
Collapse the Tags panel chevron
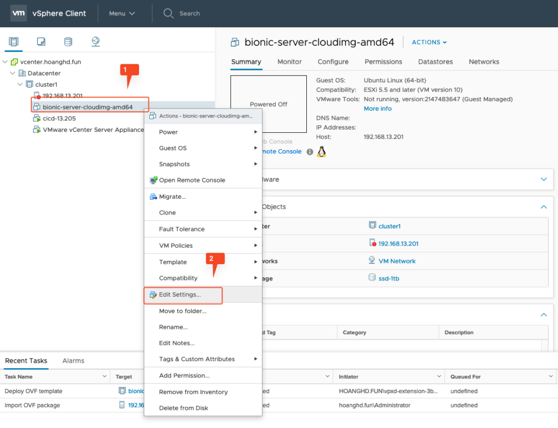pyautogui.click(x=544, y=315)
